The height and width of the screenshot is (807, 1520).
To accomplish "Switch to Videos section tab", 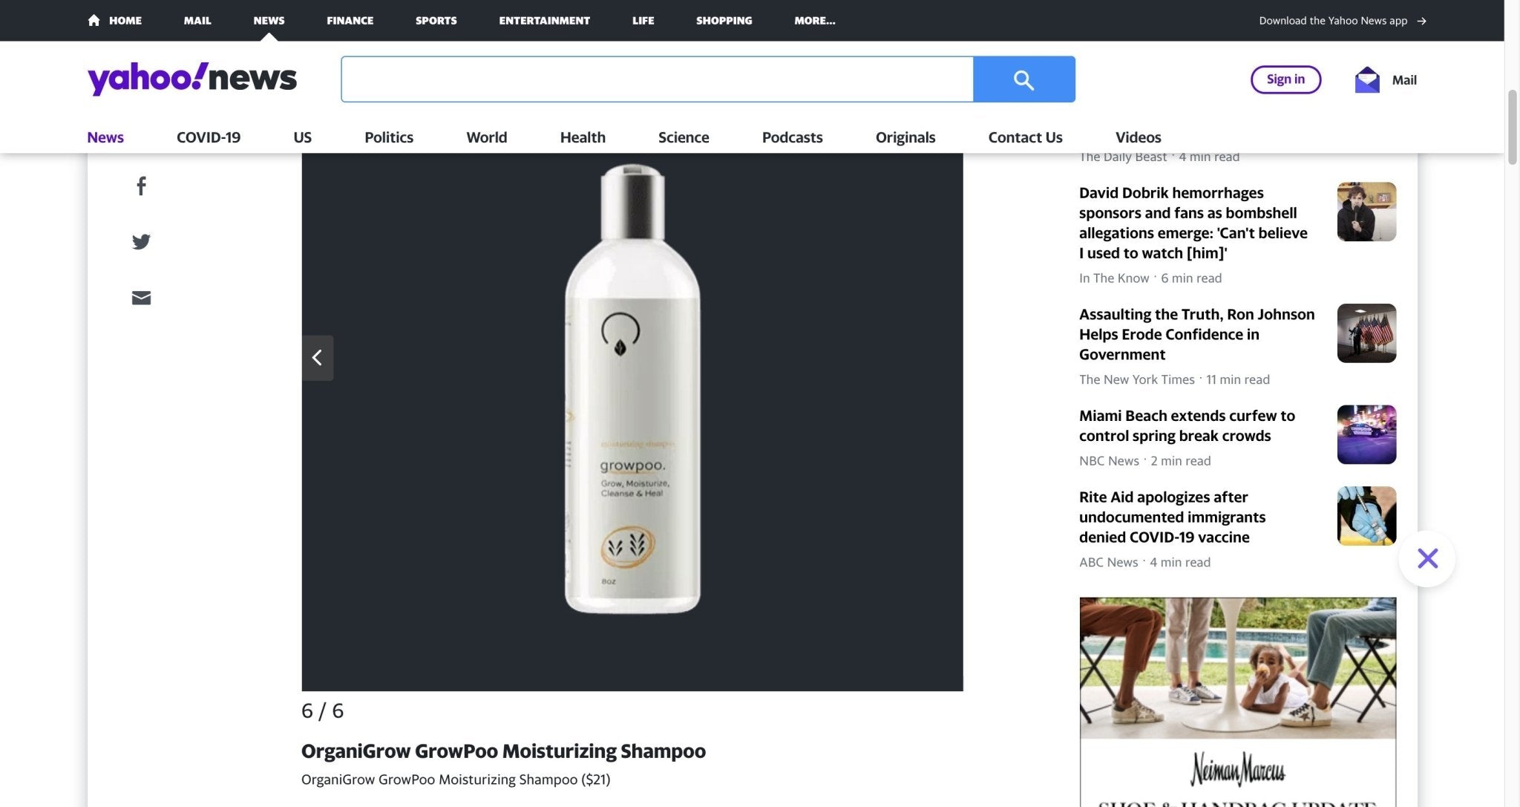I will (1138, 137).
